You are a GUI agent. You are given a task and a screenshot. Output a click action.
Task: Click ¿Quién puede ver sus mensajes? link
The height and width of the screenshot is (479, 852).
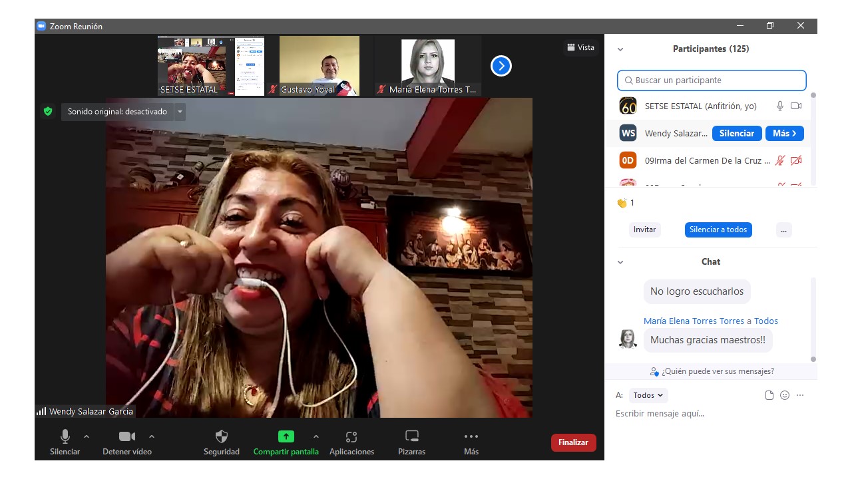(x=712, y=371)
